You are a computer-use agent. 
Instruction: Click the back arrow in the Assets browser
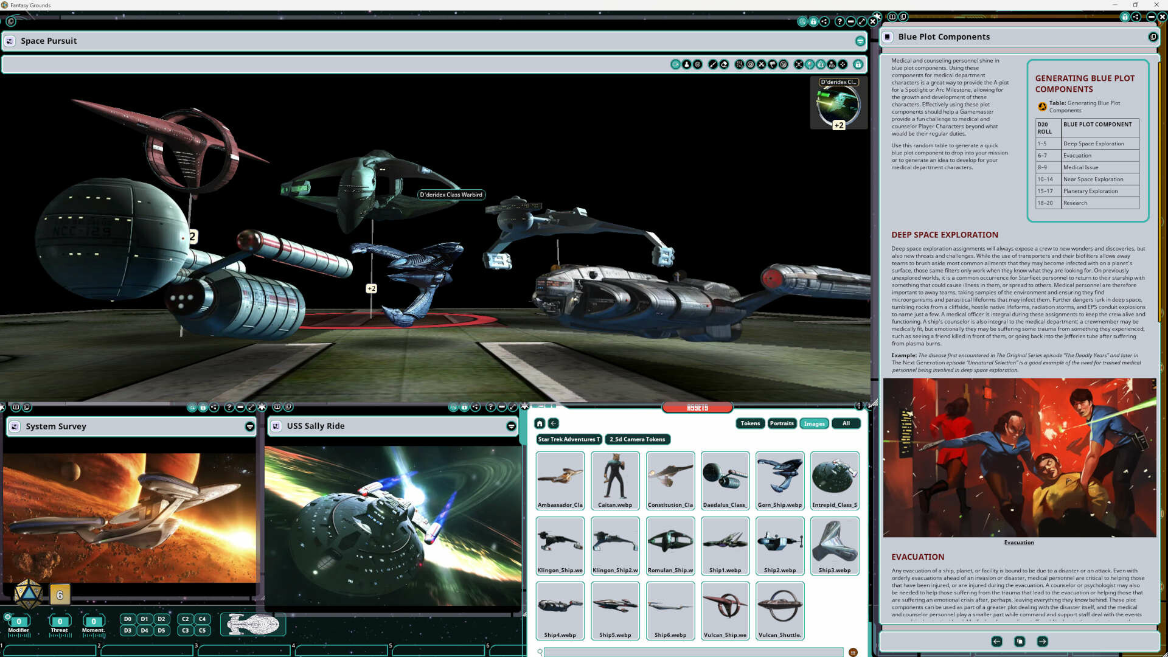tap(554, 423)
